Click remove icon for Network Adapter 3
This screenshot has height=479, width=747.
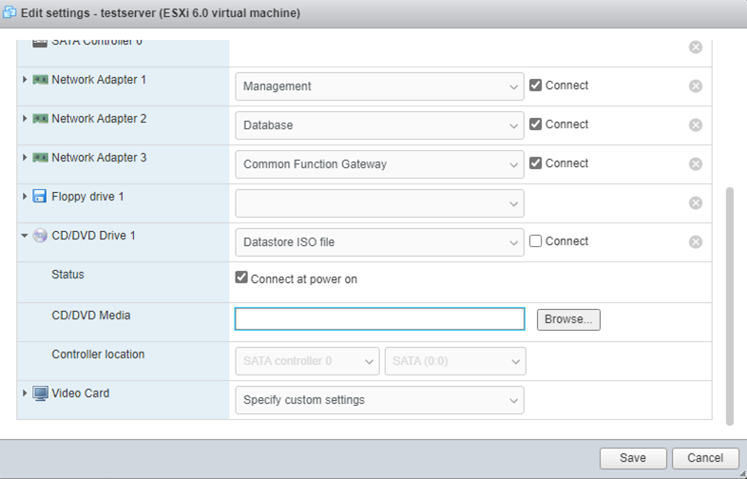(x=696, y=164)
